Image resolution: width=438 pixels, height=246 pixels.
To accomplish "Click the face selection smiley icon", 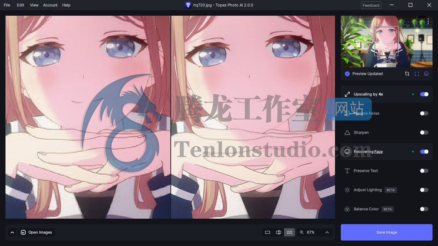I will tap(426, 74).
